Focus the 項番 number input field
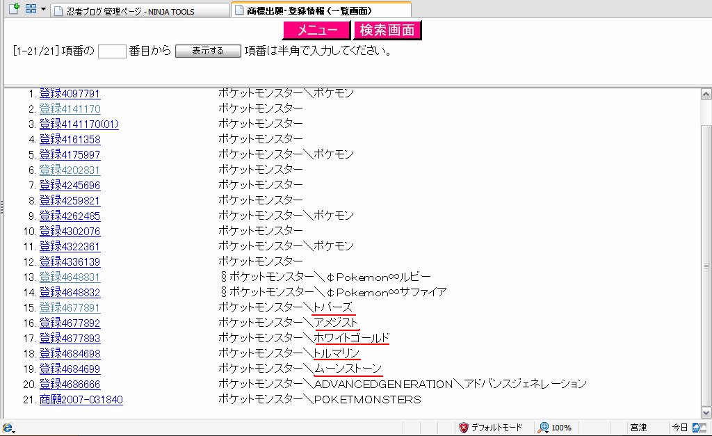Viewport: 712px width, 436px height. 112,51
